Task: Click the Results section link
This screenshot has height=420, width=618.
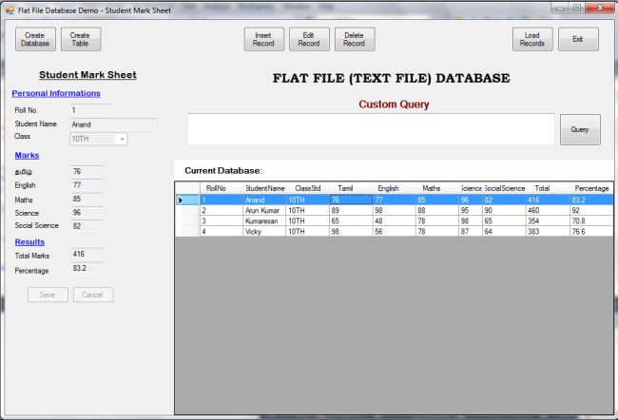Action: tap(29, 242)
